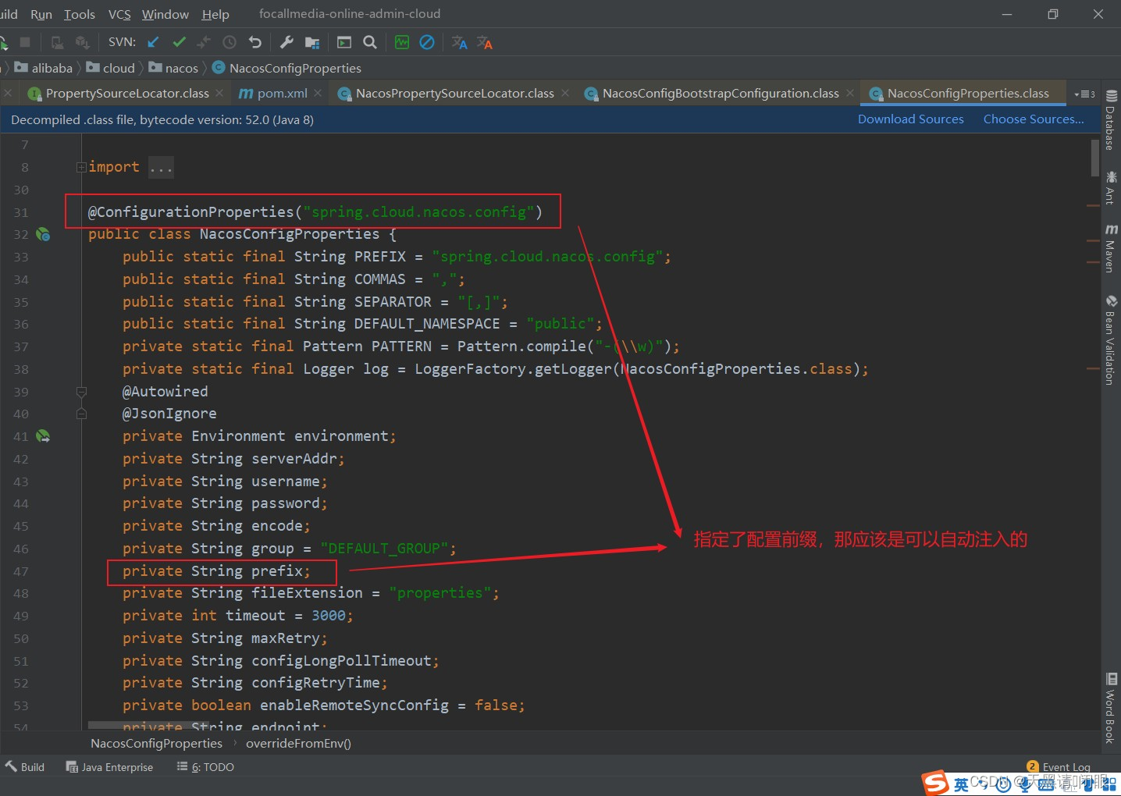Close NacosPropertySourceLocator.class tab
This screenshot has height=796, width=1121.
click(565, 93)
